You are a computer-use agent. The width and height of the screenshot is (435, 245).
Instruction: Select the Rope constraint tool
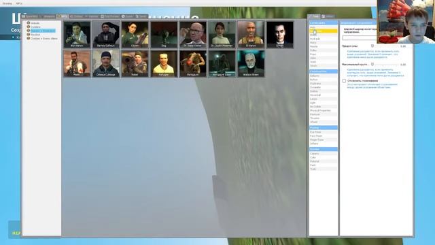click(x=324, y=54)
